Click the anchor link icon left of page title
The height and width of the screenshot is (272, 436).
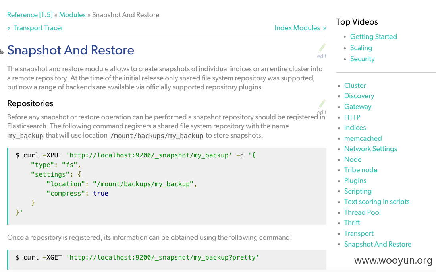2,51
